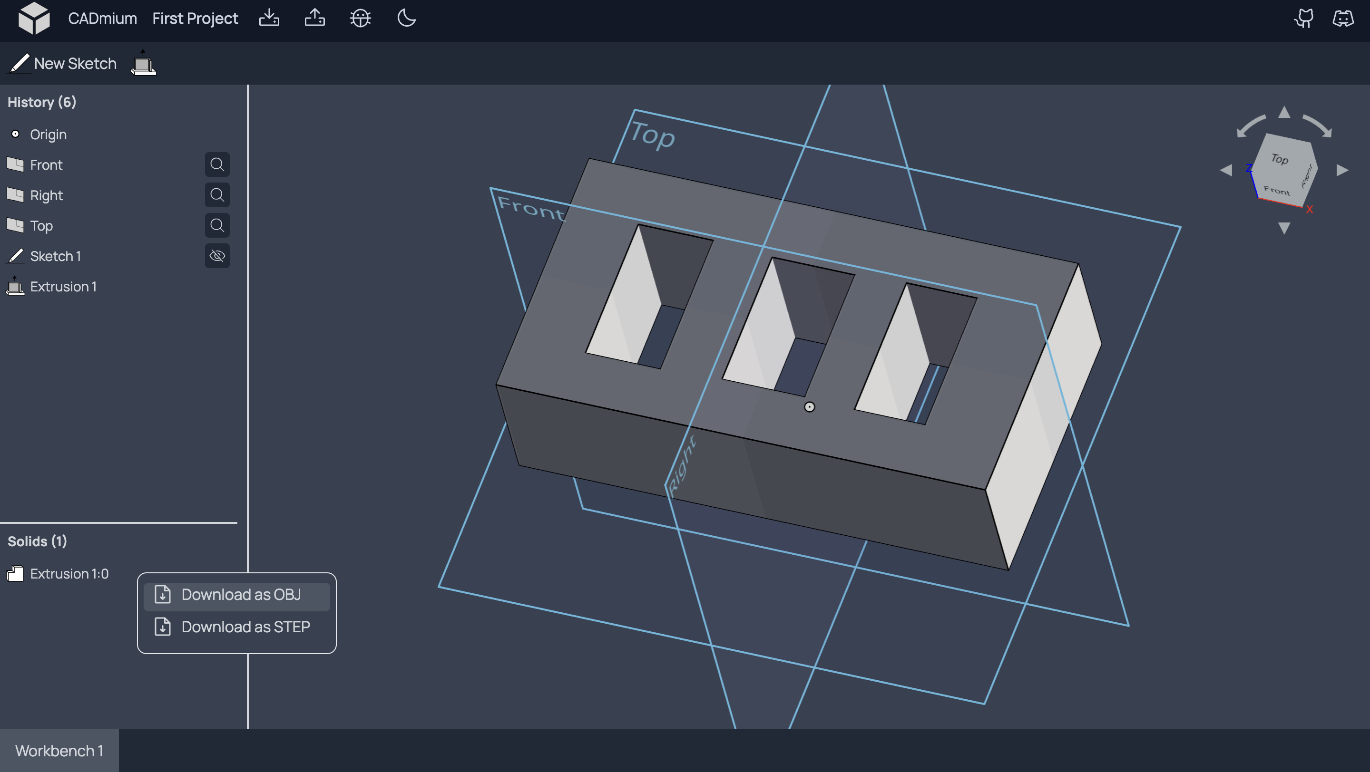Click the settings/preferences gear icon
This screenshot has width=1370, height=772.
tap(360, 17)
